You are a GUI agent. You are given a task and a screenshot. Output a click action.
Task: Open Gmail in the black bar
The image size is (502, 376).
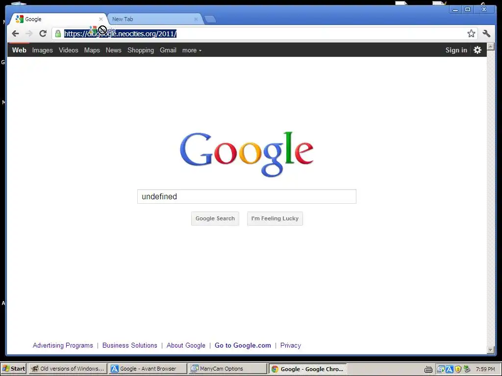pos(168,50)
